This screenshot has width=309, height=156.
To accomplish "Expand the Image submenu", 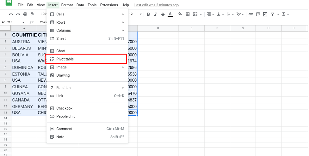I will point(87,67).
